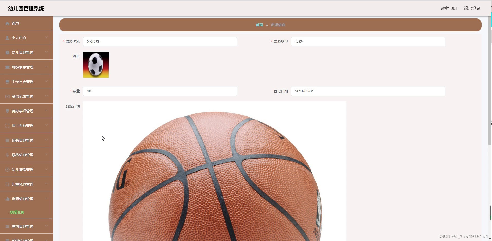Click the home icon beside 首页

point(7,23)
